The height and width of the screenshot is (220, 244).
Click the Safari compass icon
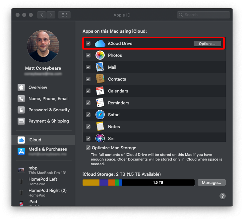click(x=100, y=115)
